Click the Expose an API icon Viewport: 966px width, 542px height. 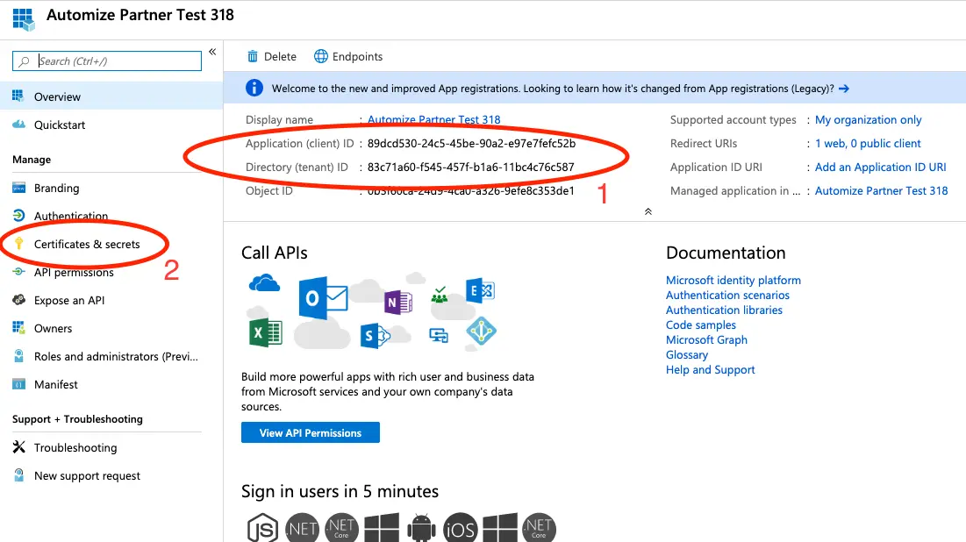[x=19, y=300]
